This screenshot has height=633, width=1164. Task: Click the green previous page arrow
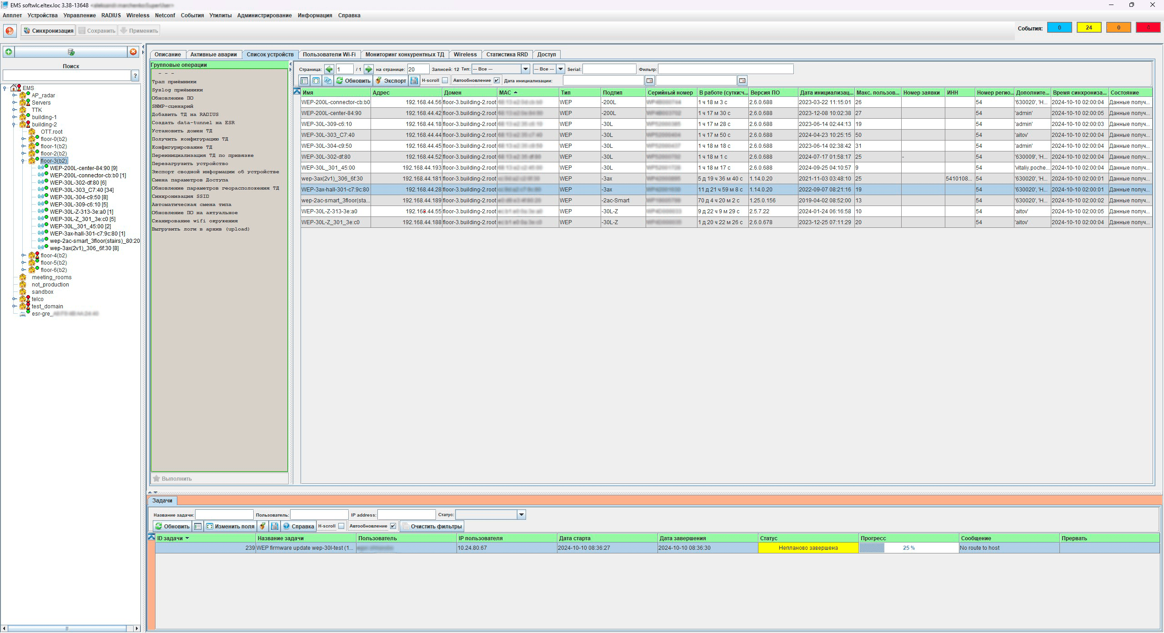point(329,69)
